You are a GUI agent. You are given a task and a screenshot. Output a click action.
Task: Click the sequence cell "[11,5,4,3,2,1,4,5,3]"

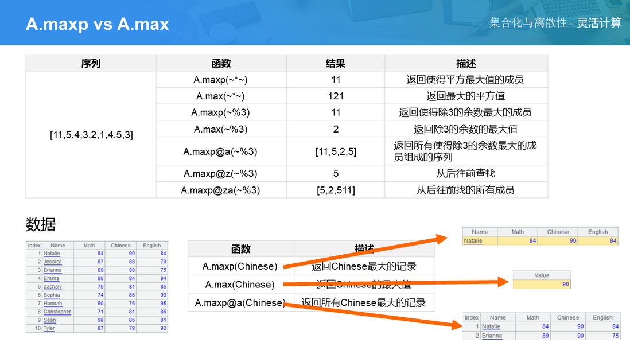[91, 135]
